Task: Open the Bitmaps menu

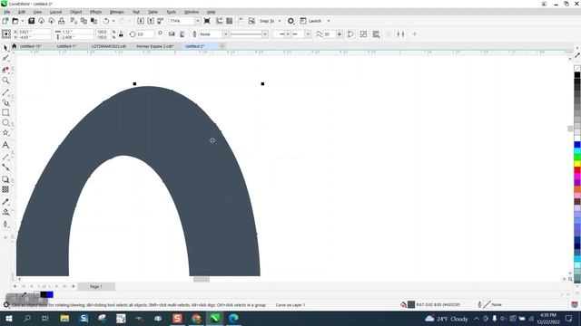Action: [117, 12]
